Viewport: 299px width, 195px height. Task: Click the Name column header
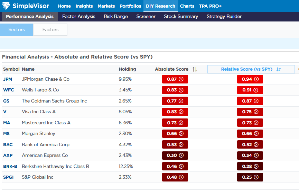pos(28,69)
